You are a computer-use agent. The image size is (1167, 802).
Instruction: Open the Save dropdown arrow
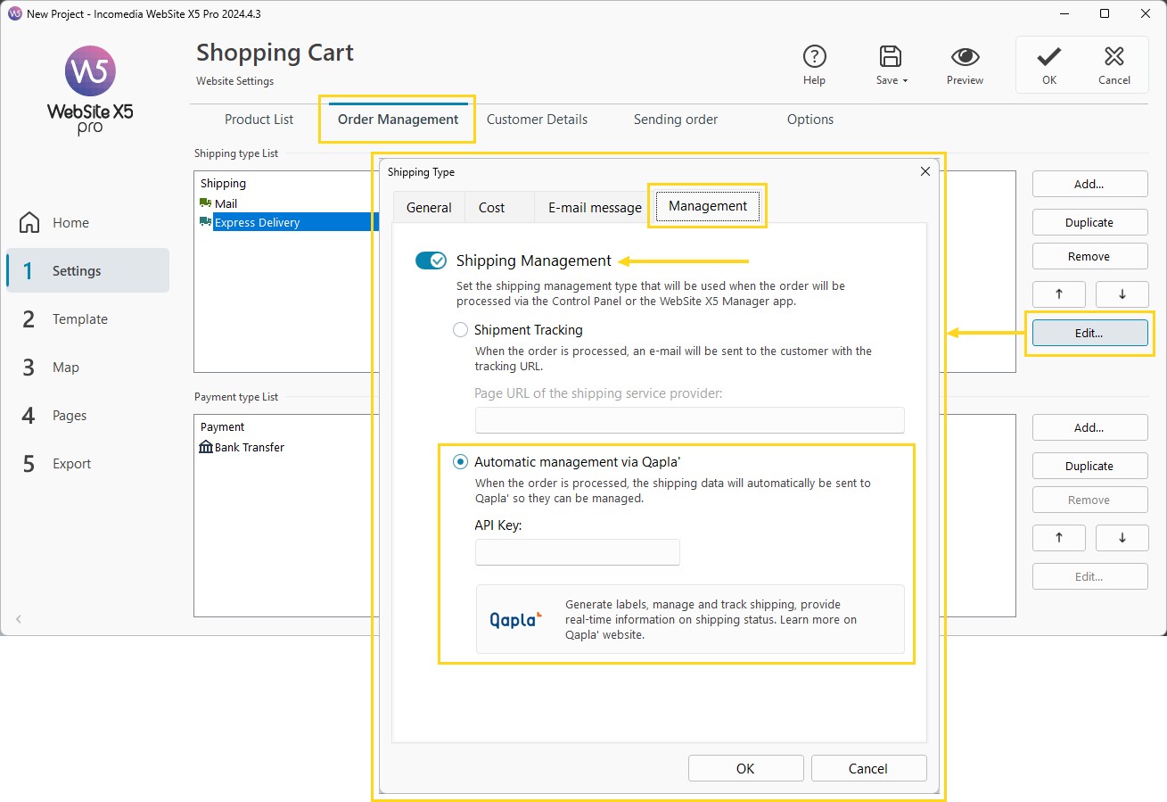pos(905,80)
